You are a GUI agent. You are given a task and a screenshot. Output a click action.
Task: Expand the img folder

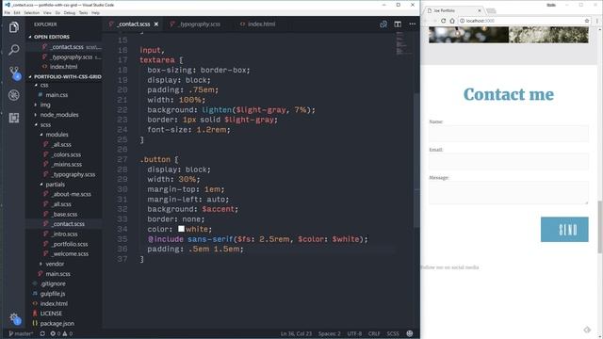tap(45, 105)
